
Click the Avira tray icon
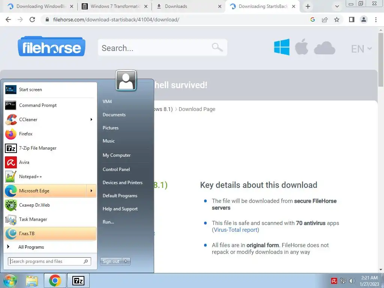click(x=334, y=280)
